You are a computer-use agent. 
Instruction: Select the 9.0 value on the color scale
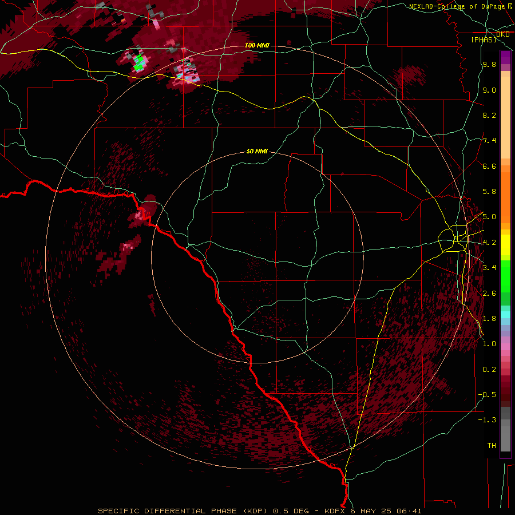coord(489,90)
